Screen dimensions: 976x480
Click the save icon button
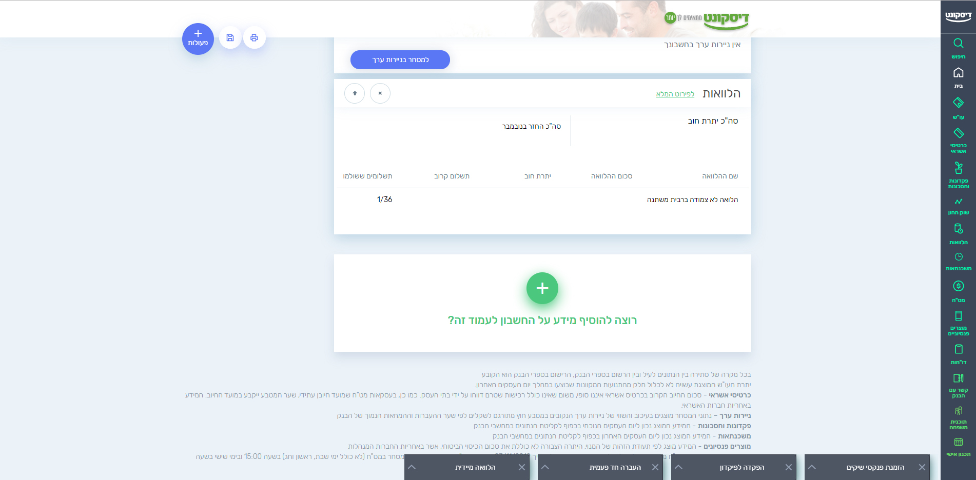pyautogui.click(x=230, y=37)
